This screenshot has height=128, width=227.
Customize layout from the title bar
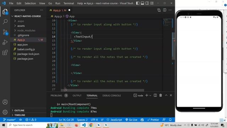click(152, 3)
